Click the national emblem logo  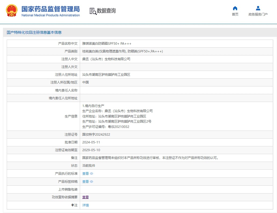point(12,11)
